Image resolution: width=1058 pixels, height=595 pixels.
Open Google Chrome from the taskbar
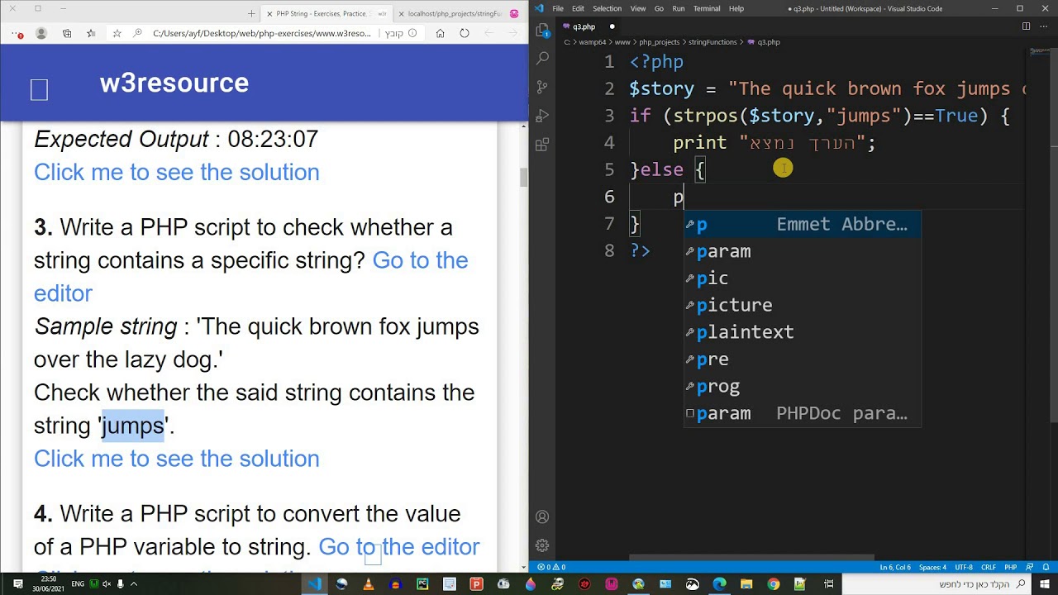[x=773, y=584]
